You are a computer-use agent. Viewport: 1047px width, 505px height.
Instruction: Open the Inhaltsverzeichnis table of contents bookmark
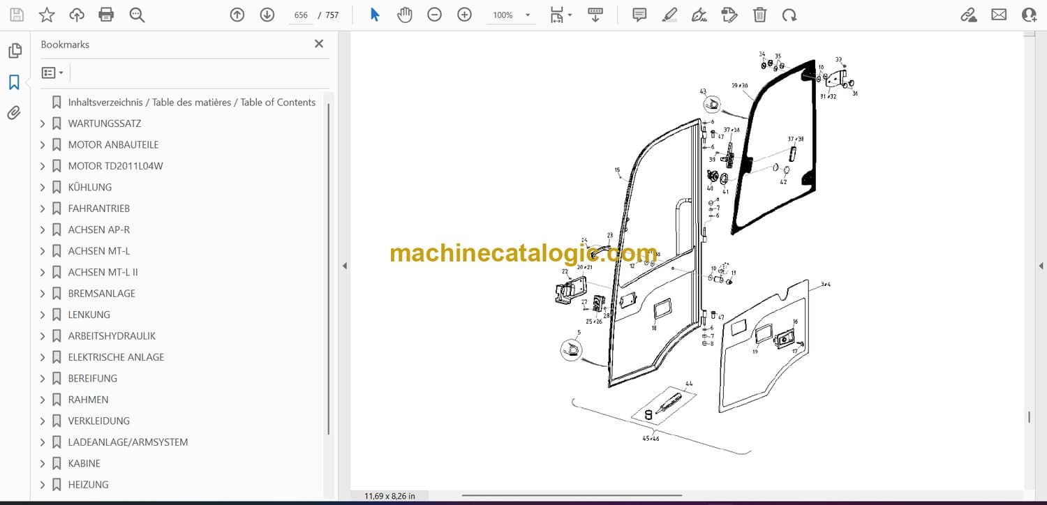click(x=191, y=103)
